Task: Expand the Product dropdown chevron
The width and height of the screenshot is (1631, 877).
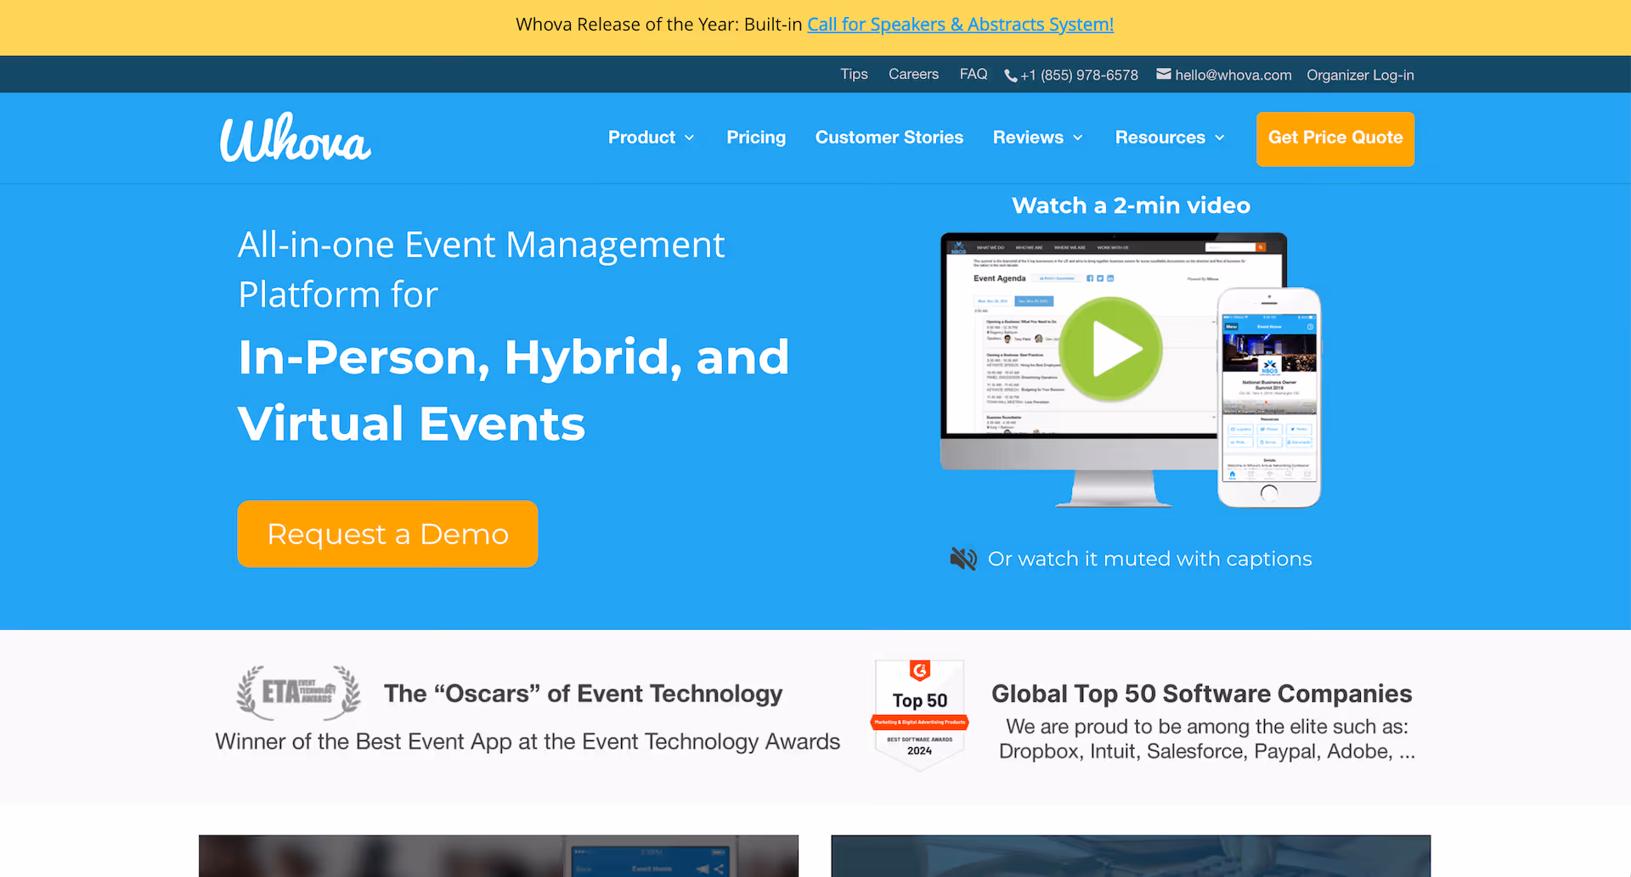Action: click(690, 138)
